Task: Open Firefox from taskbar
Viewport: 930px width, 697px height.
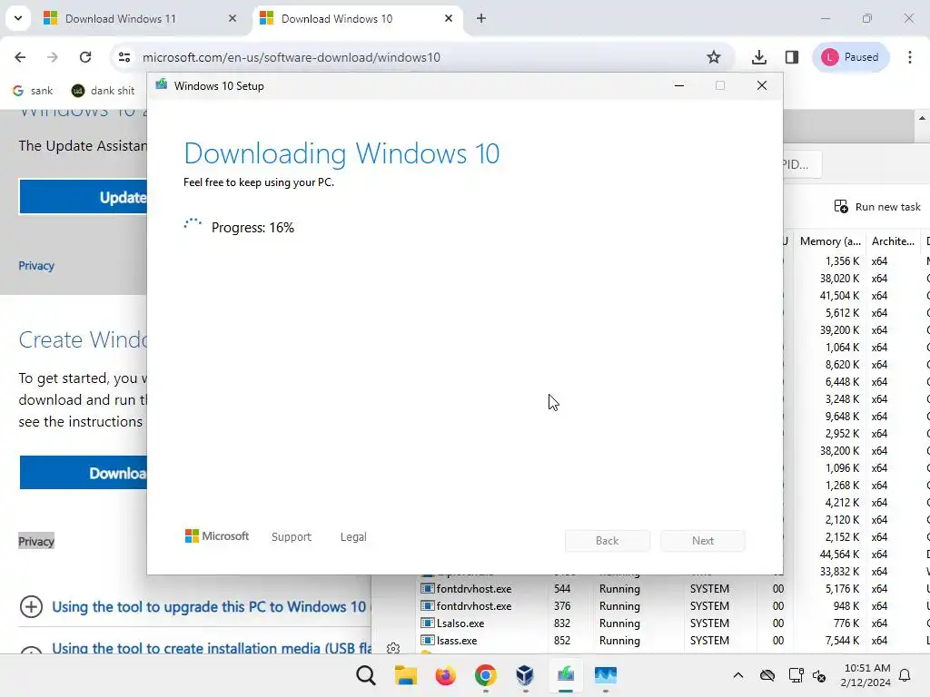Action: point(445,675)
